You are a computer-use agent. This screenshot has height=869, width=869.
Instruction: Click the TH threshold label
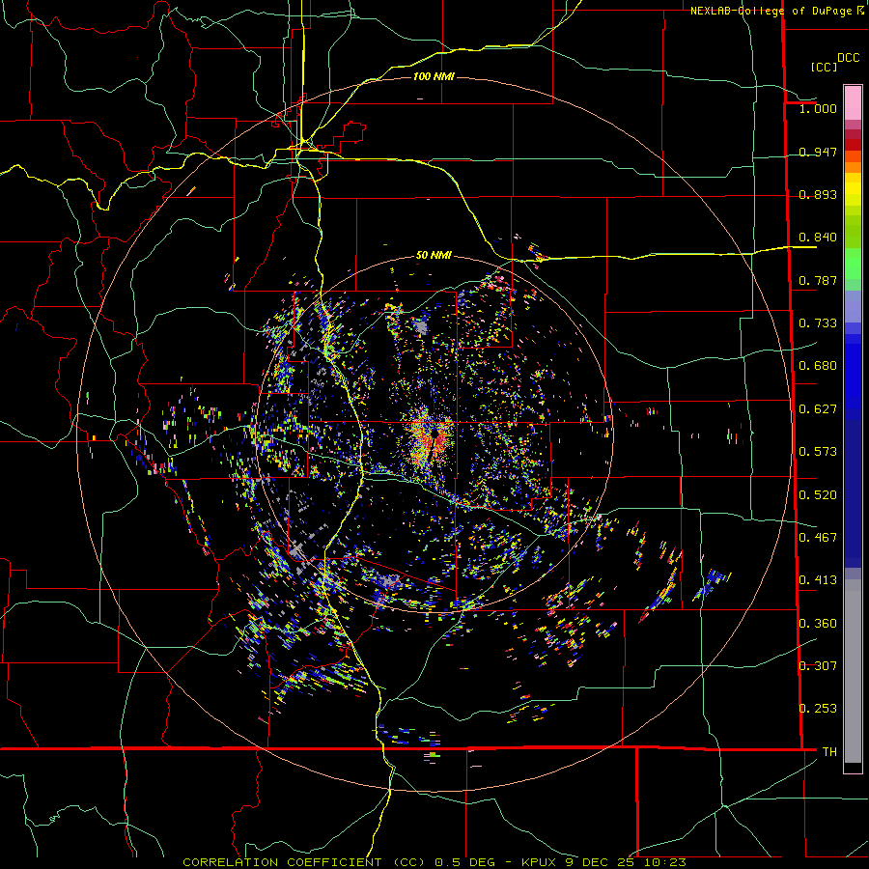[x=829, y=752]
